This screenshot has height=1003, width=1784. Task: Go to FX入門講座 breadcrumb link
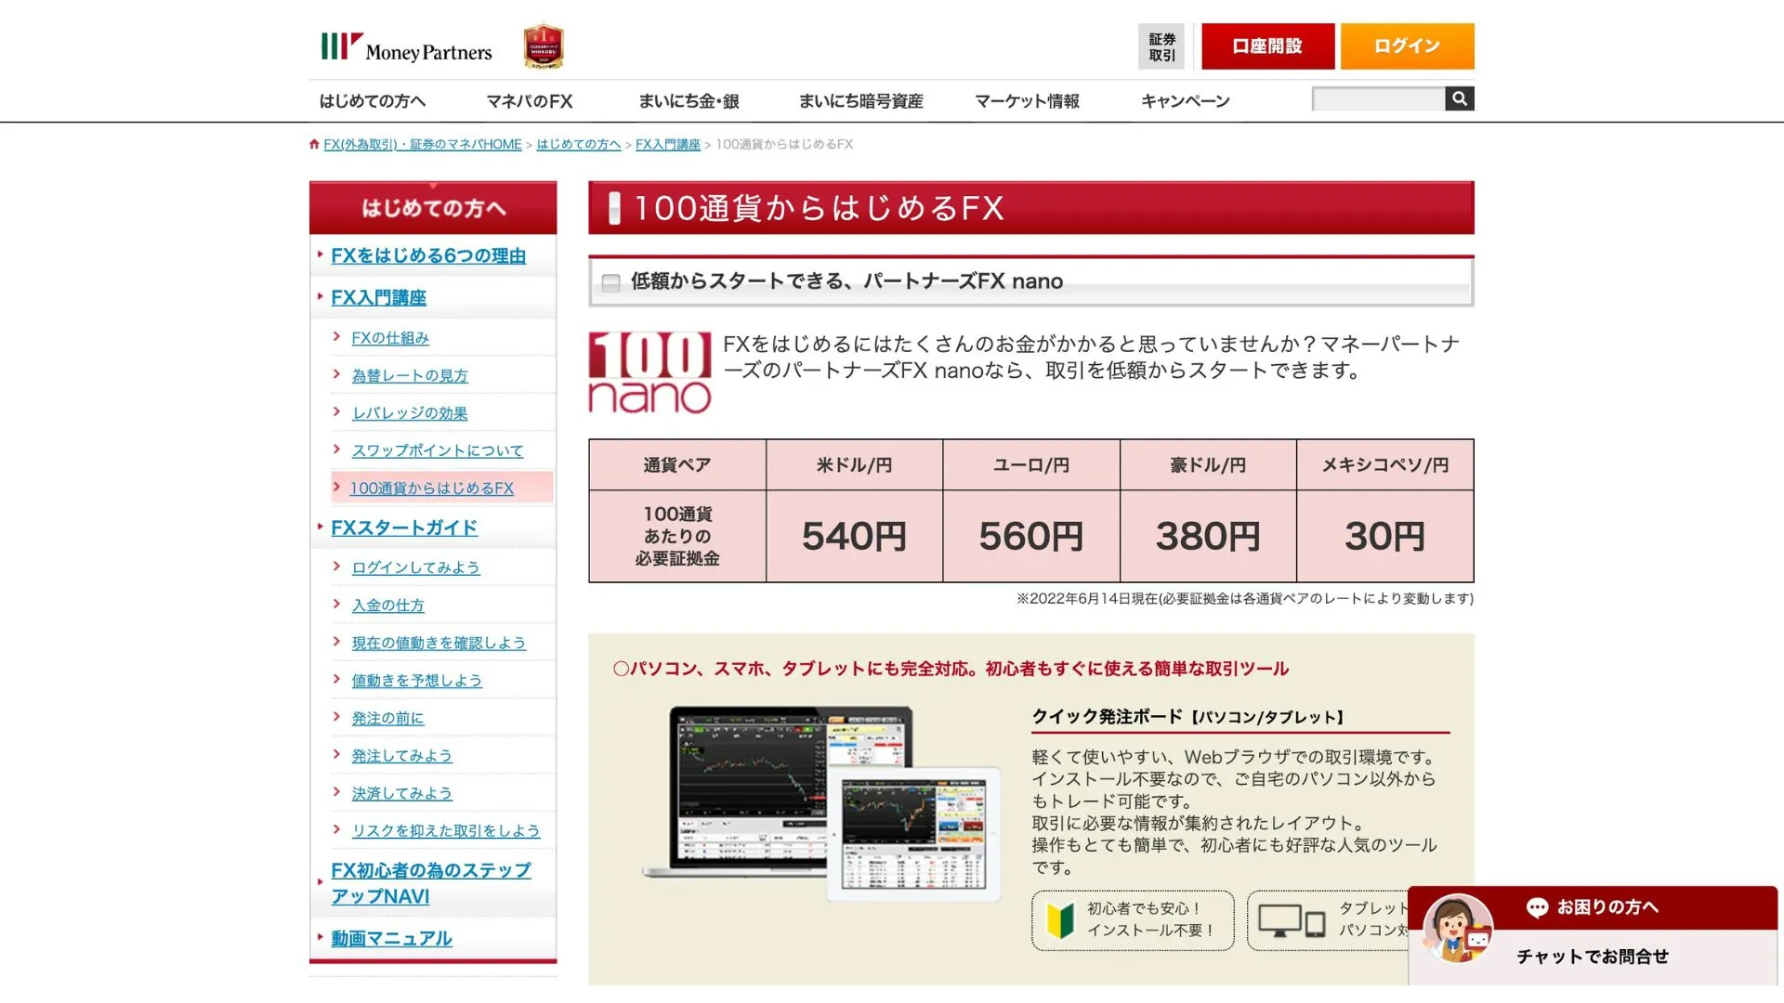click(x=668, y=144)
